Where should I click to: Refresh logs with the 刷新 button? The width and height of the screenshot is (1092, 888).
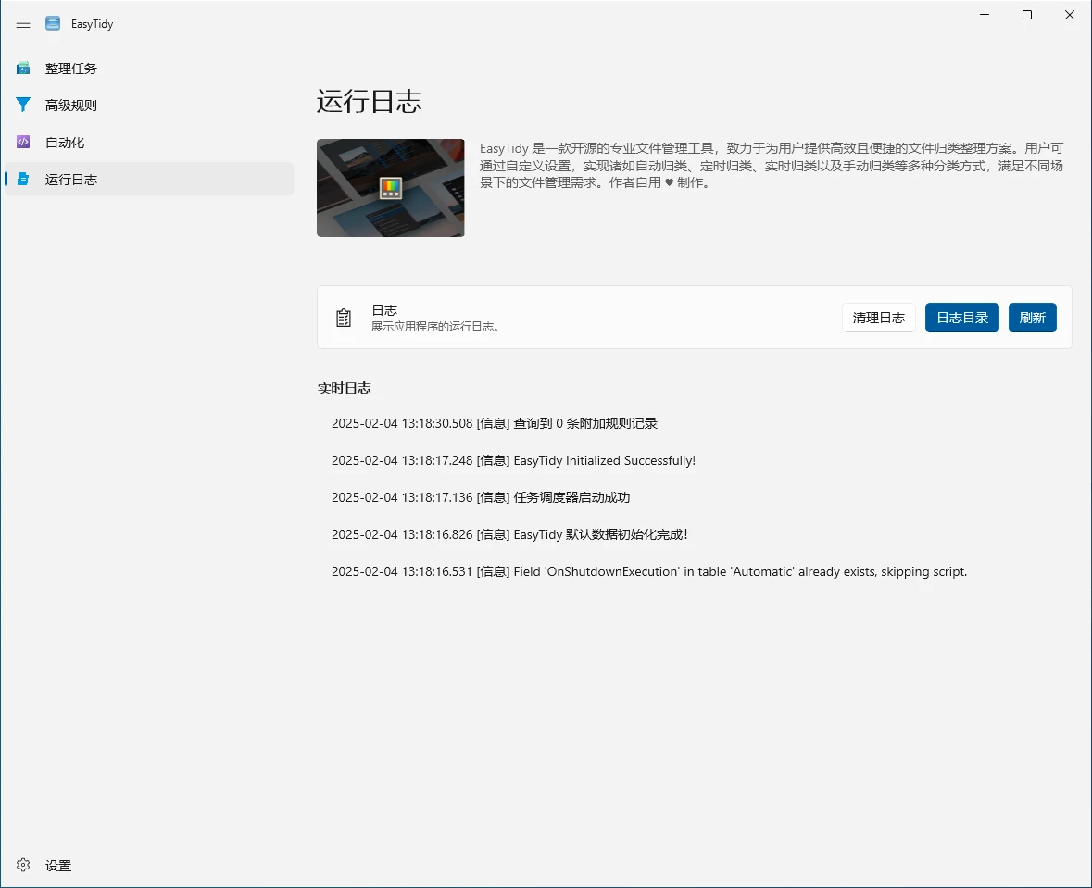(1032, 318)
